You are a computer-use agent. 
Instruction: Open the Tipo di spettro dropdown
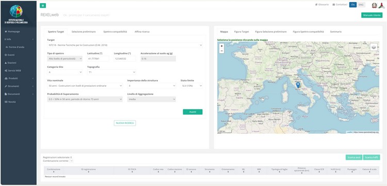64,58
